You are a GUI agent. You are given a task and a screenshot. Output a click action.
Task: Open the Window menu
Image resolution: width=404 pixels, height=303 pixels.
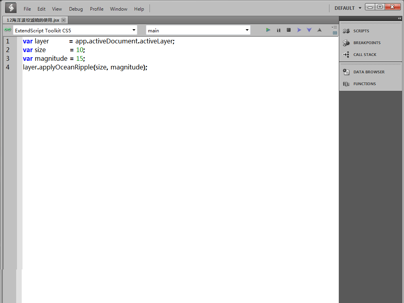118,9
